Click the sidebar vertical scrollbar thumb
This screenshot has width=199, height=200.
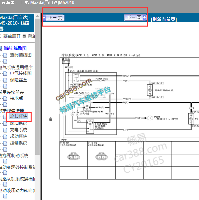tap(37, 87)
